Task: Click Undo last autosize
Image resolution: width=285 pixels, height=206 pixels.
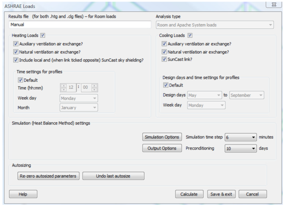Action: [x=113, y=176]
